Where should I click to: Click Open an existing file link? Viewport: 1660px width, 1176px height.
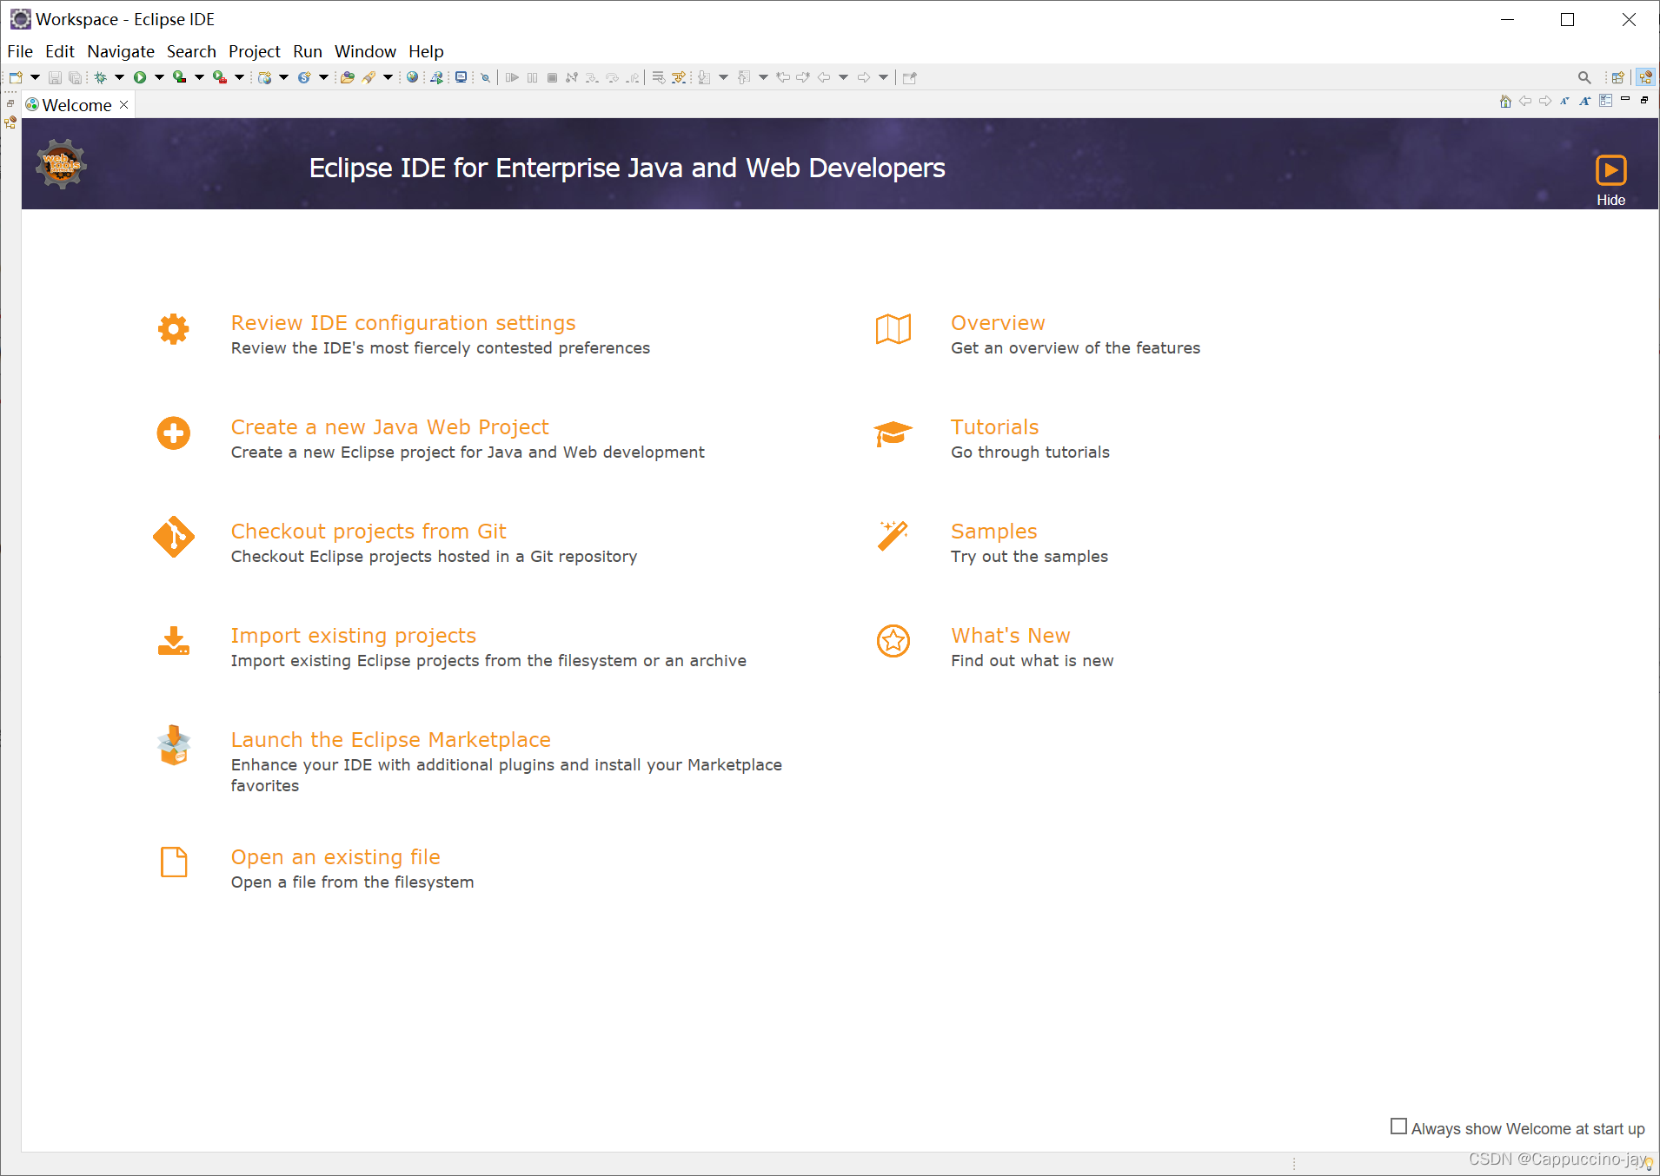click(335, 857)
